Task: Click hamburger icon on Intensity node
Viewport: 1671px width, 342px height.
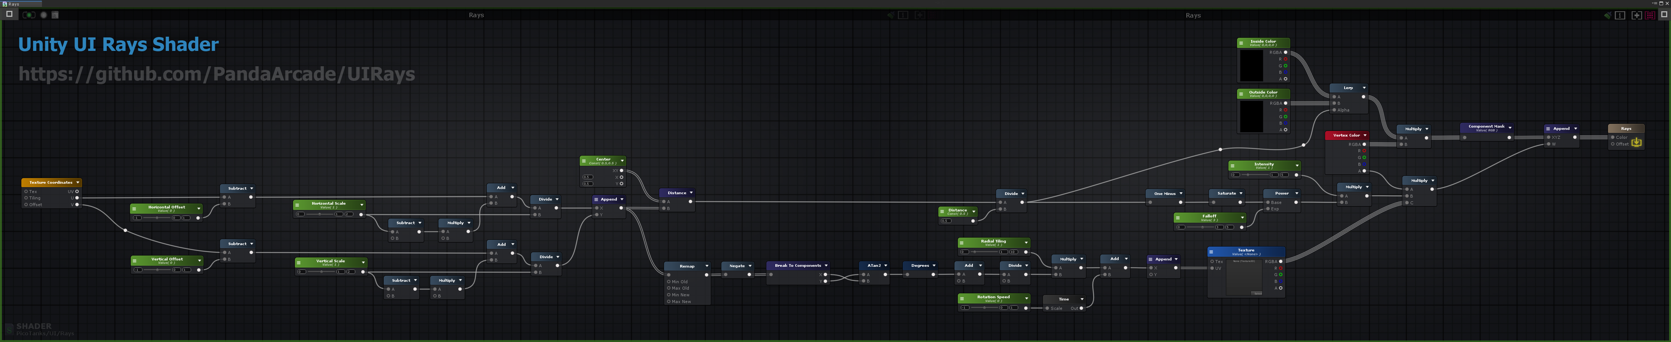Action: [1233, 166]
